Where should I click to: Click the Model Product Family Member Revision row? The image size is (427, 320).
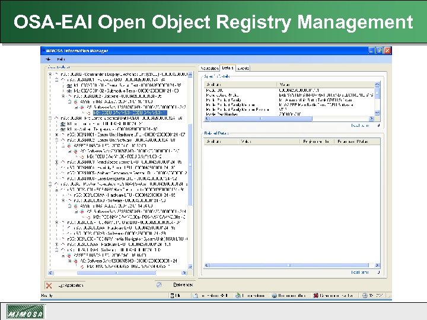(237, 110)
